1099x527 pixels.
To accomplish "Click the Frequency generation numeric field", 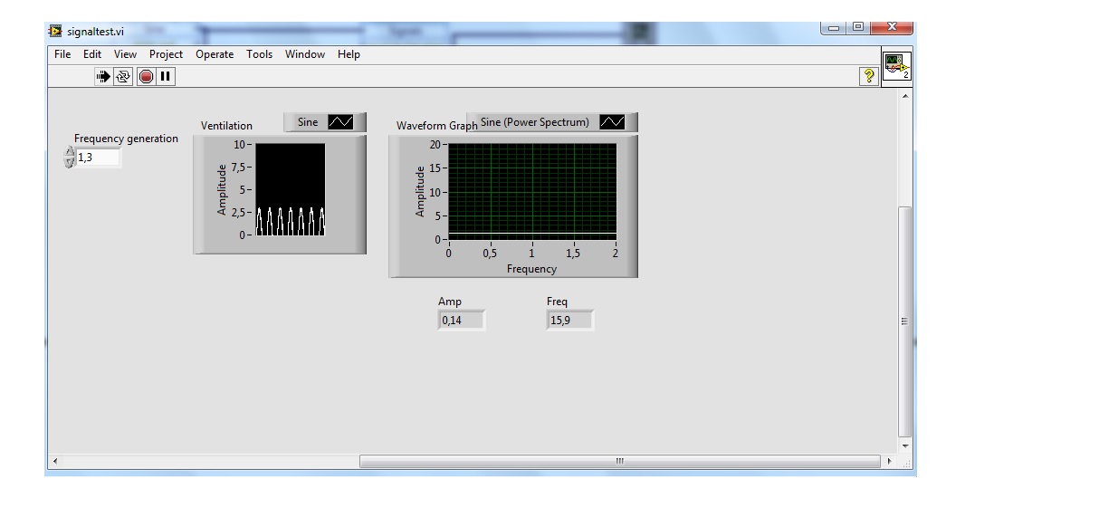I will pyautogui.click(x=97, y=158).
